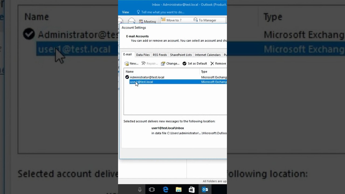345x194 pixels.
Task: Open the SharePoint Lists tab
Action: 181,55
